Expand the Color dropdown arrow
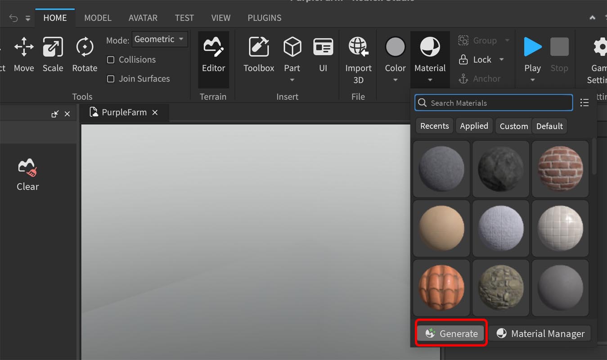Image resolution: width=607 pixels, height=360 pixels. [x=395, y=80]
